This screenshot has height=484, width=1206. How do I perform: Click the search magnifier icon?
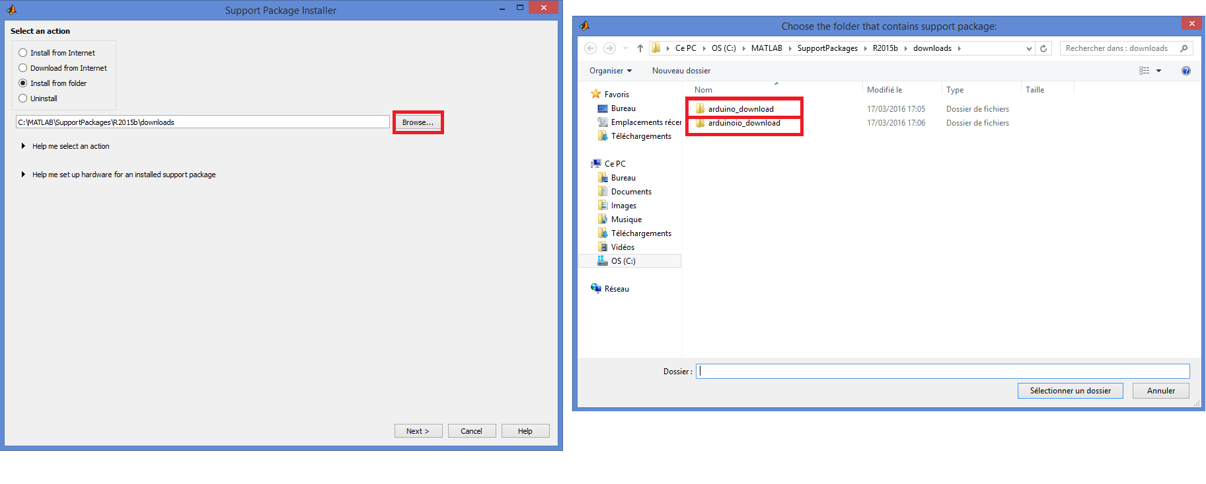pos(1184,48)
